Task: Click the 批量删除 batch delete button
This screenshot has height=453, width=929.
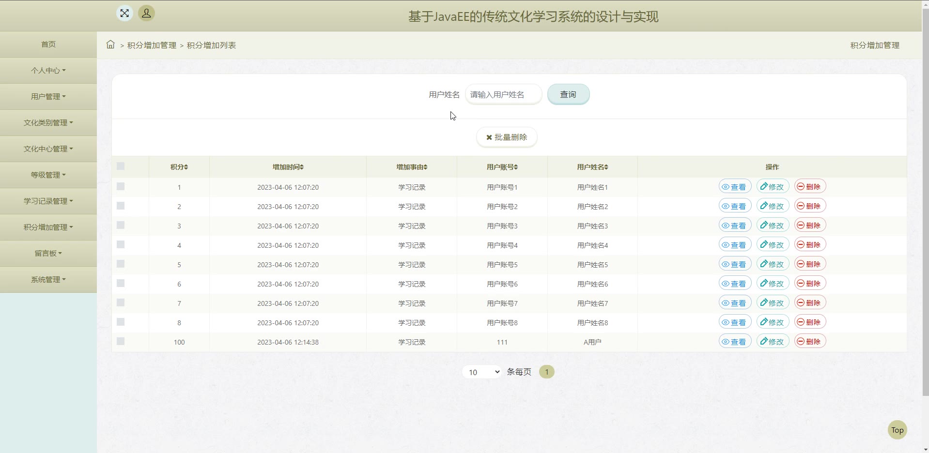Action: 507,137
